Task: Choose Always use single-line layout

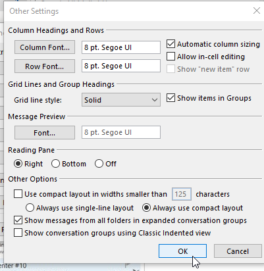Action: click(30, 208)
